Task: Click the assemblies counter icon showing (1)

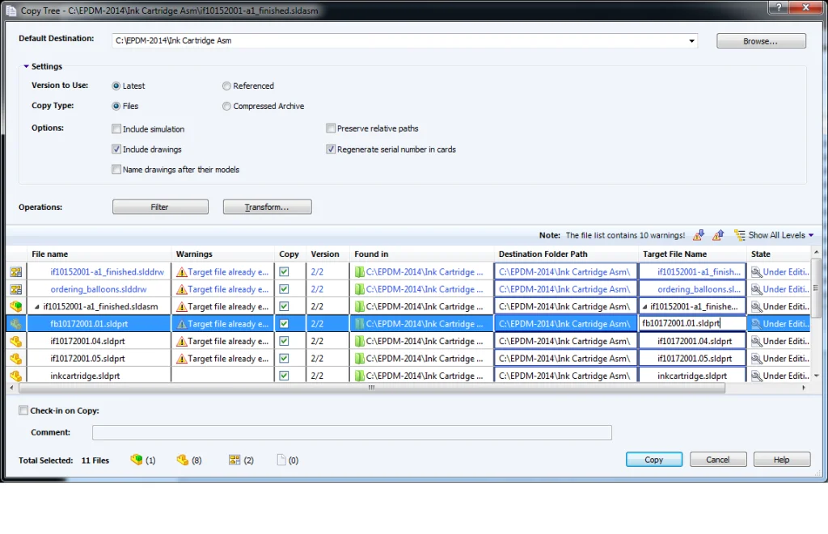Action: pos(137,460)
